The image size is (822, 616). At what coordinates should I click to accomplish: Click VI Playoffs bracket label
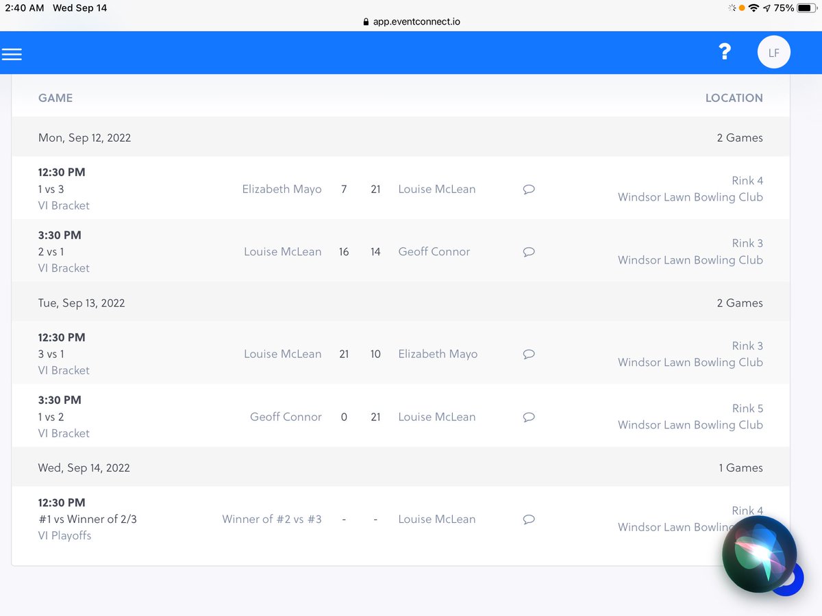tap(64, 535)
